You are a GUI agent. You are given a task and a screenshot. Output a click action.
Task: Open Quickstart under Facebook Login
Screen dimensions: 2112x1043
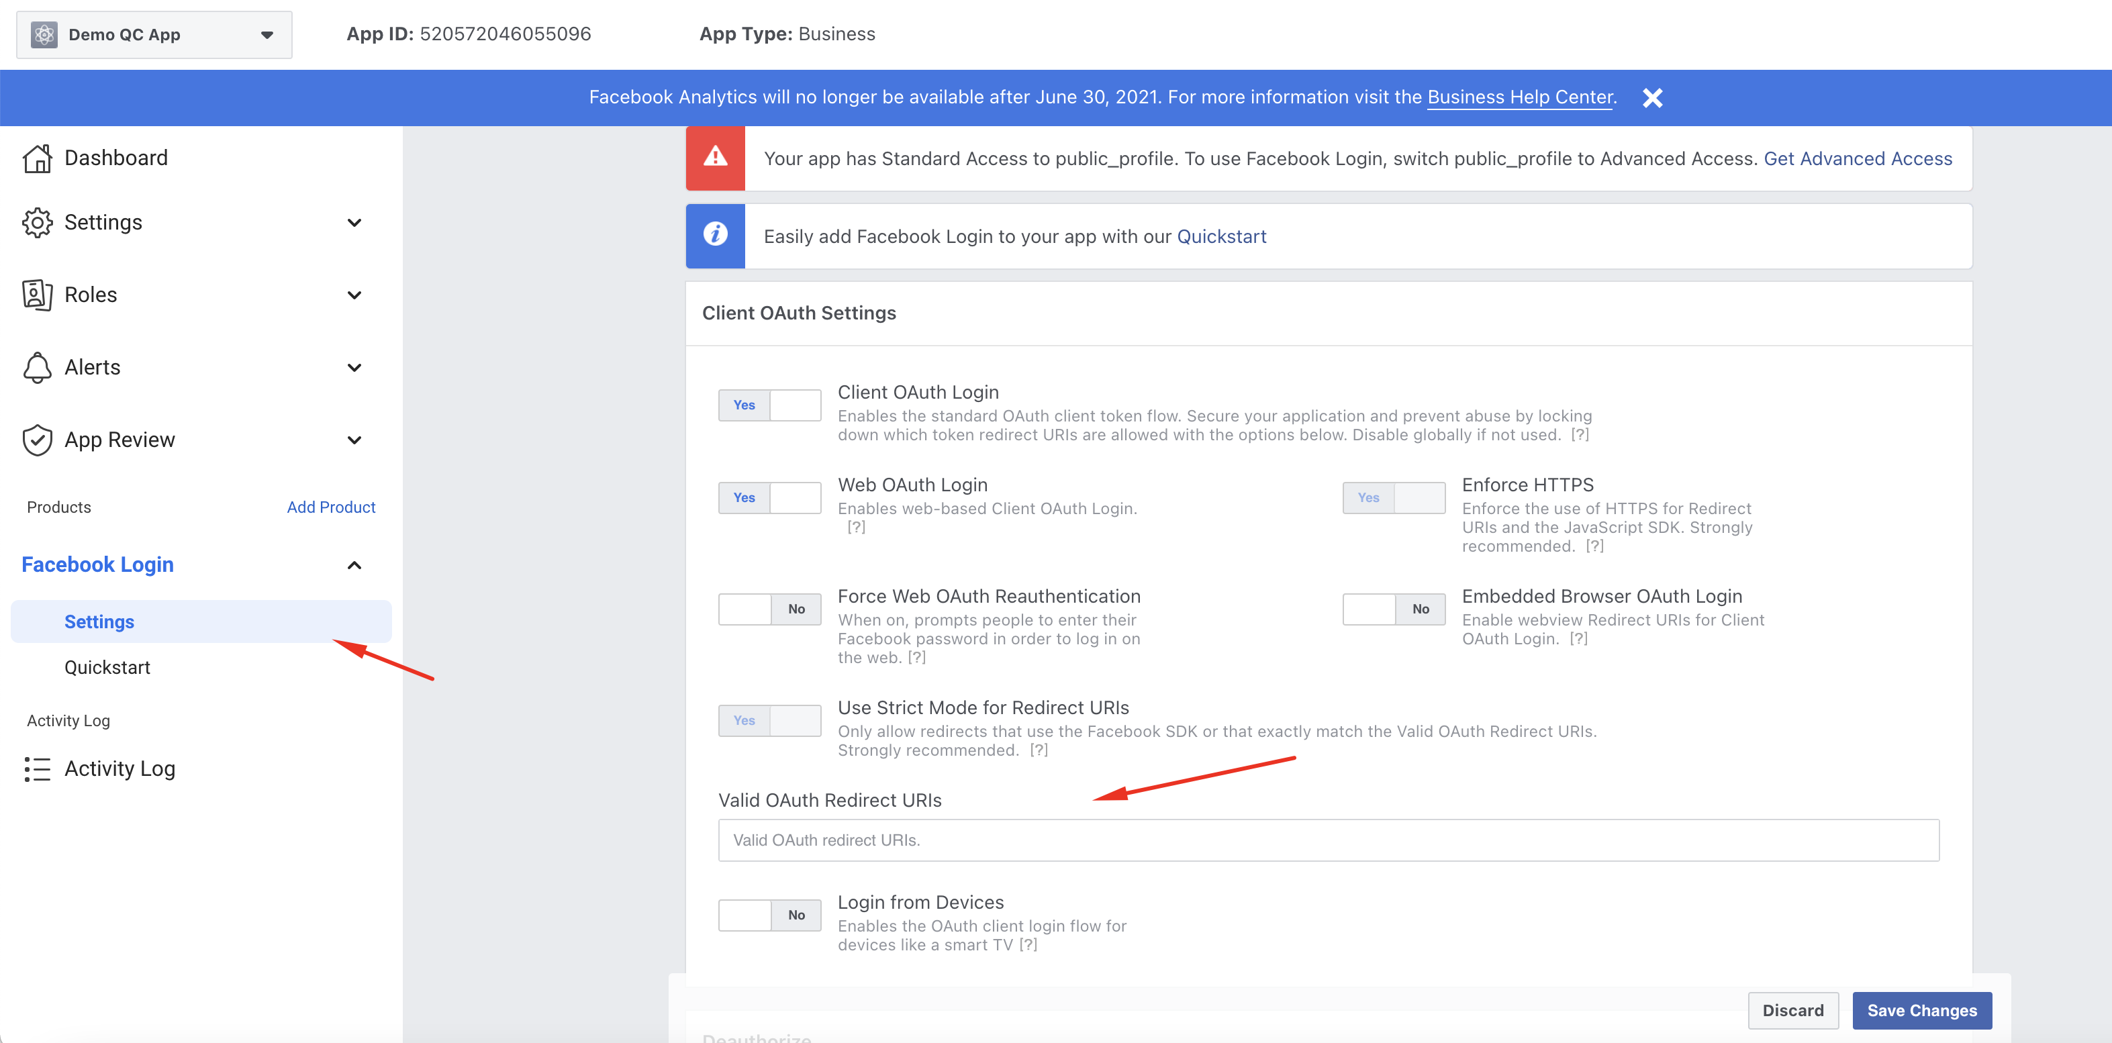tap(107, 667)
